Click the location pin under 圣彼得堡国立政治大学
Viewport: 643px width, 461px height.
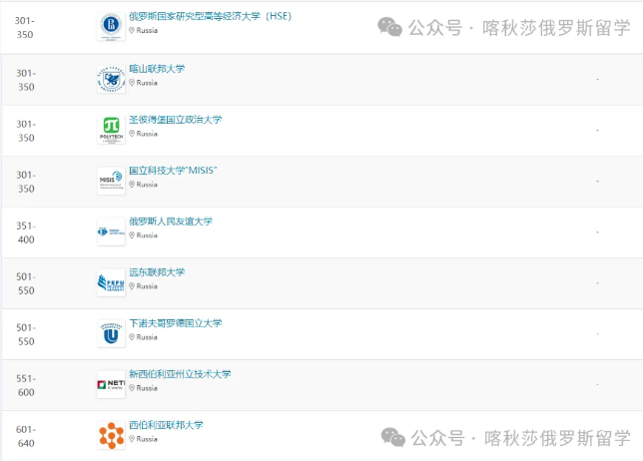tap(132, 134)
